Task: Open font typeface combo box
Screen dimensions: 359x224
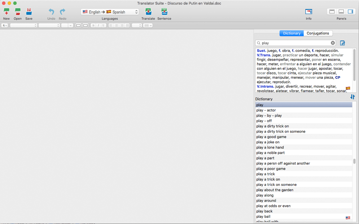Action: point(49,26)
